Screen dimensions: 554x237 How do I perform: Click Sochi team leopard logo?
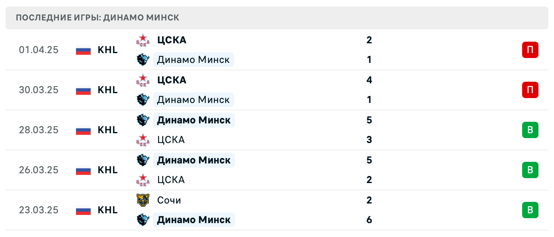(x=143, y=200)
